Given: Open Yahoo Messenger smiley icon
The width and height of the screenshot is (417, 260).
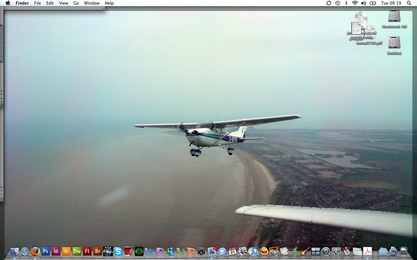Looking at the screenshot, I should coord(264,251).
